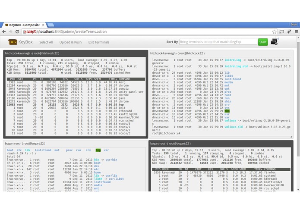Click the resize handle of hitchcock ls terminal
This screenshot has height=213, width=300.
[291, 136]
